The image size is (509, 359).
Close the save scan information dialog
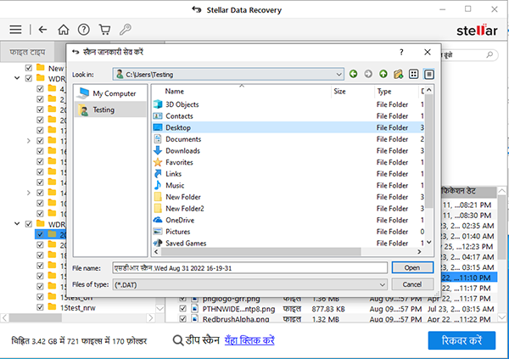click(x=428, y=52)
